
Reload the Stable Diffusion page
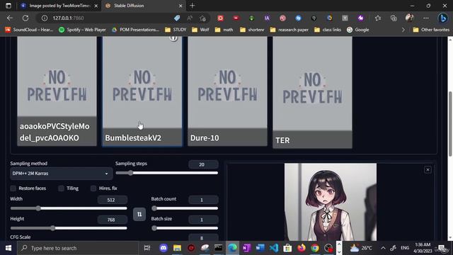tap(25, 18)
